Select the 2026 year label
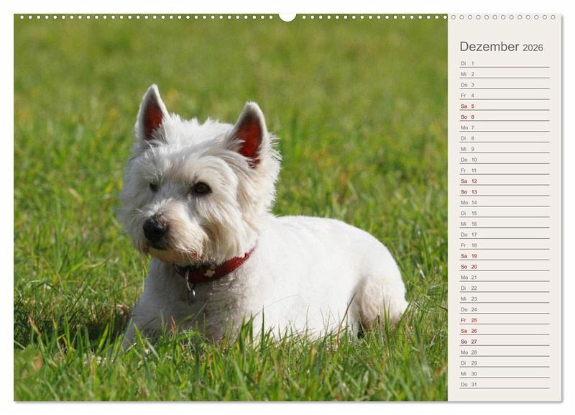This screenshot has width=575, height=415. point(533,48)
